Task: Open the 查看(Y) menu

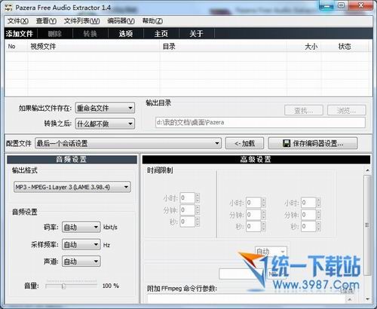Action: pos(46,21)
